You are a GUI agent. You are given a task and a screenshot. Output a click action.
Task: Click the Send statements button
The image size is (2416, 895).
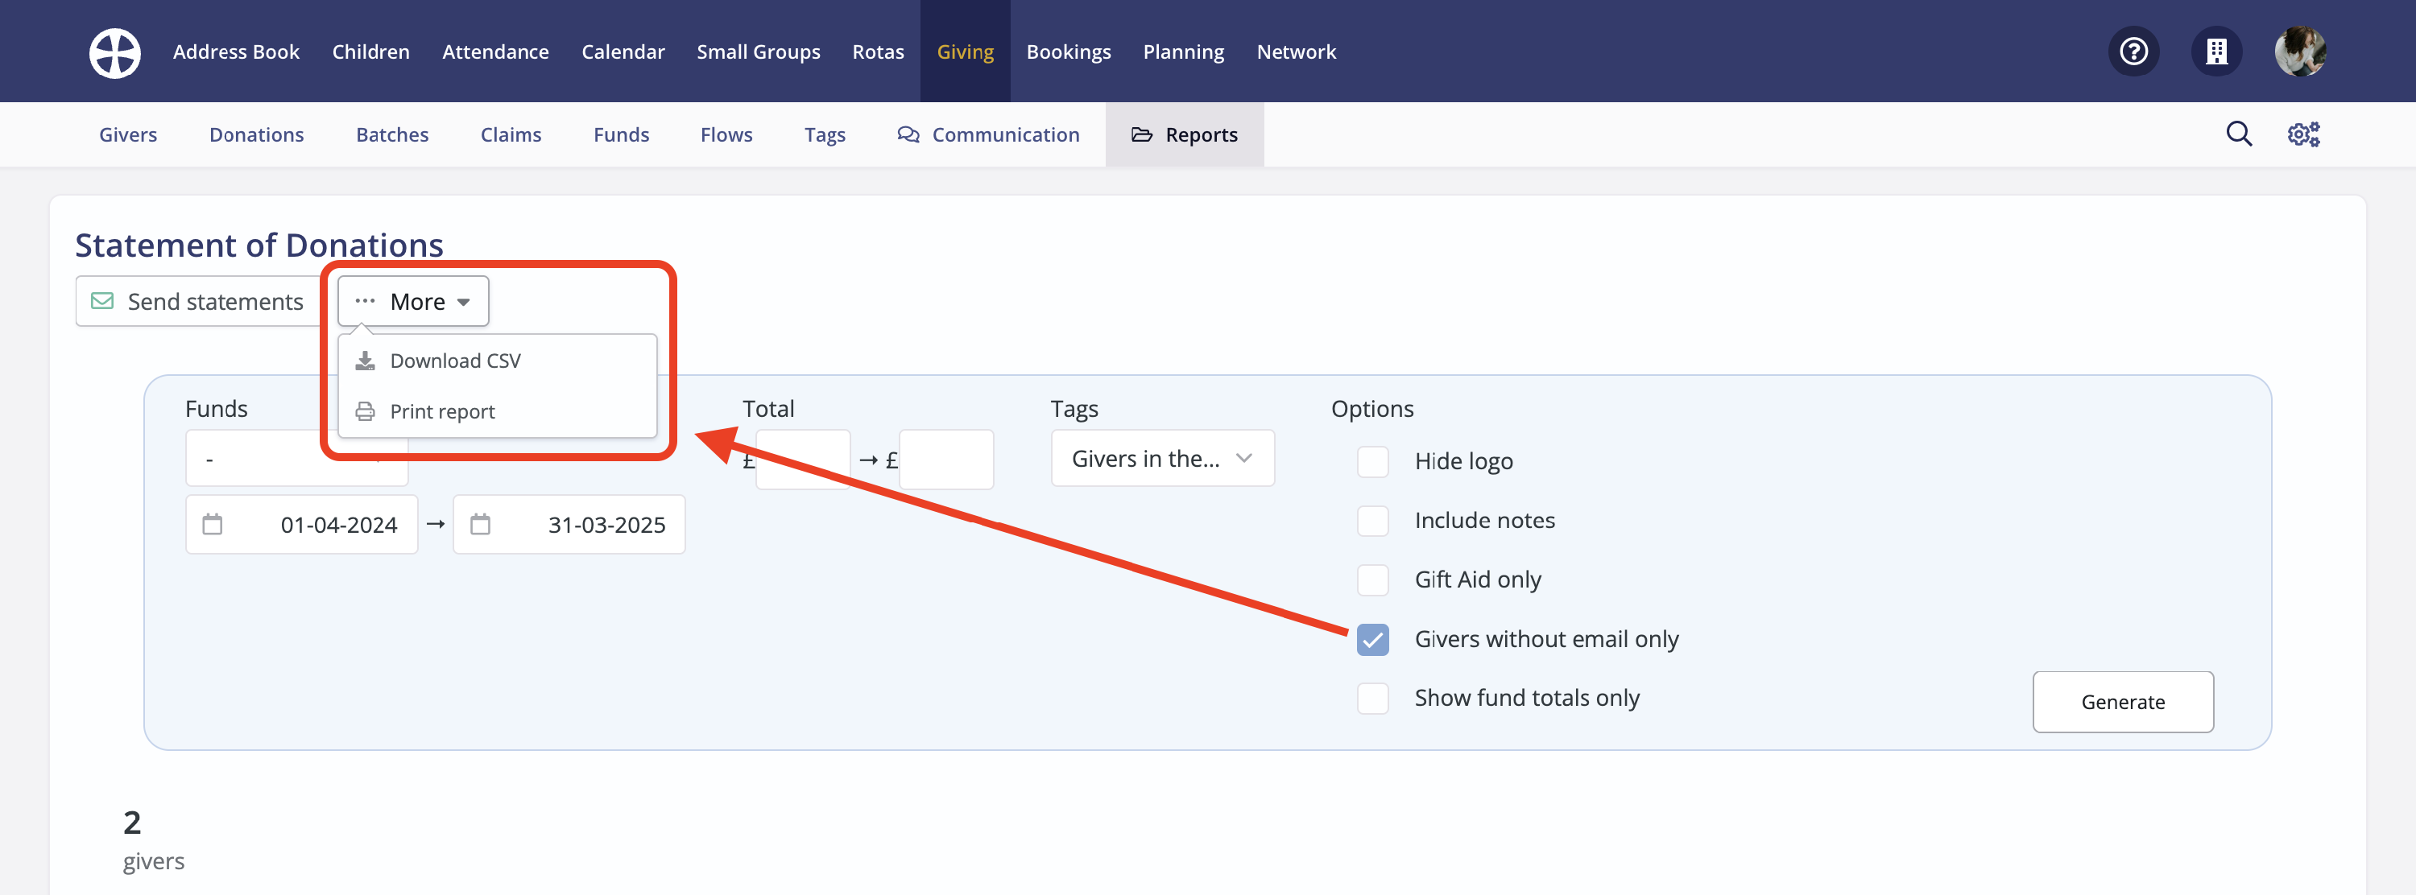coord(198,302)
